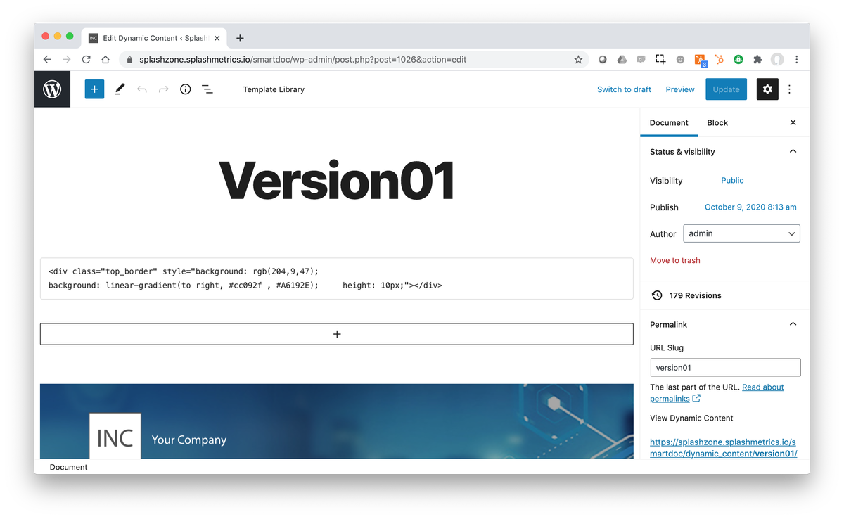
Task: Open the WordPress logo menu
Action: [52, 89]
